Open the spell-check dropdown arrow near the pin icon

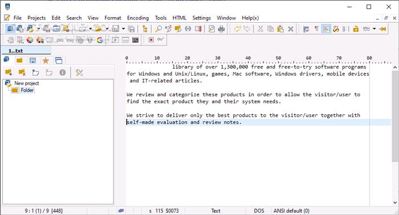(x=374, y=28)
